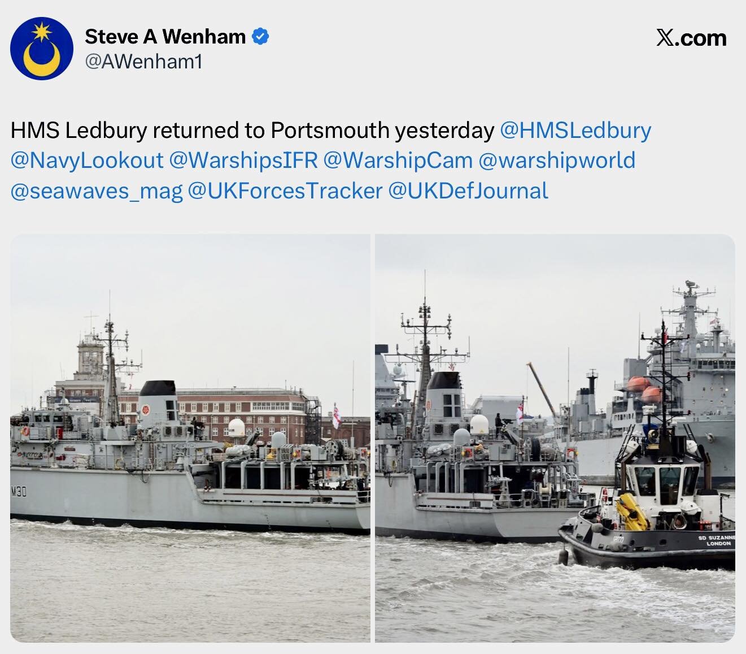Open the @warshipworld mention

pos(557,161)
